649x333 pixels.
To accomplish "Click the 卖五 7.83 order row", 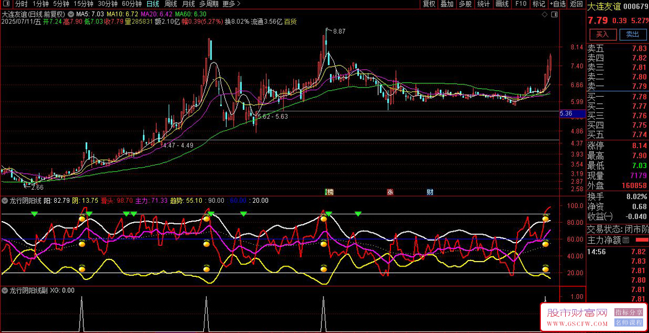I will pos(618,48).
